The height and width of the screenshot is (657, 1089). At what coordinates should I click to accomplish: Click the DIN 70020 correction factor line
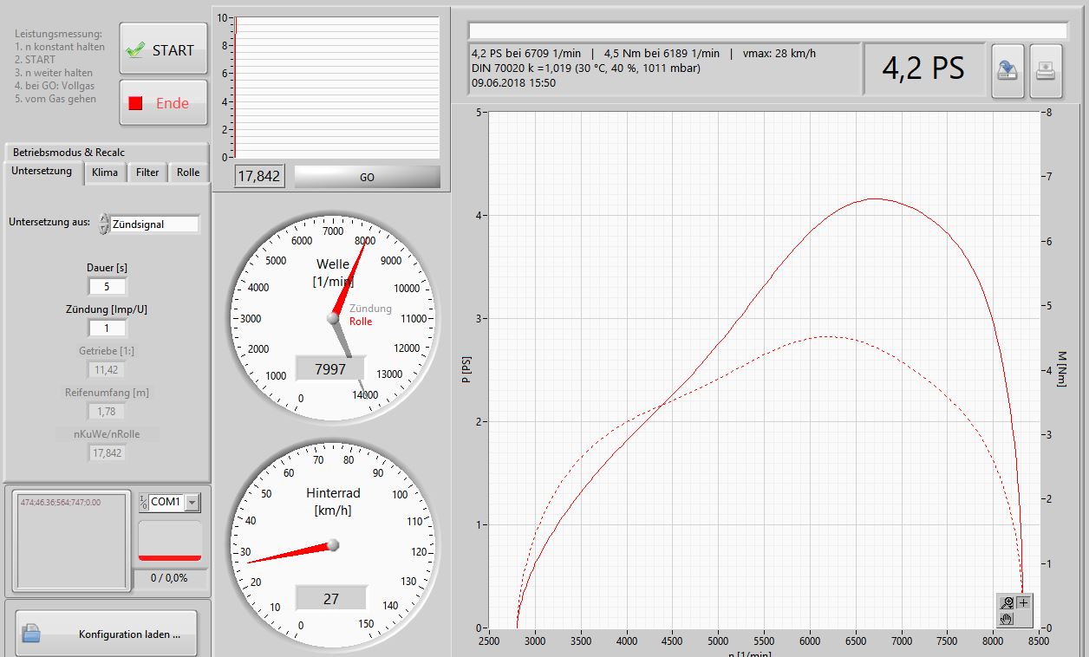click(x=586, y=68)
